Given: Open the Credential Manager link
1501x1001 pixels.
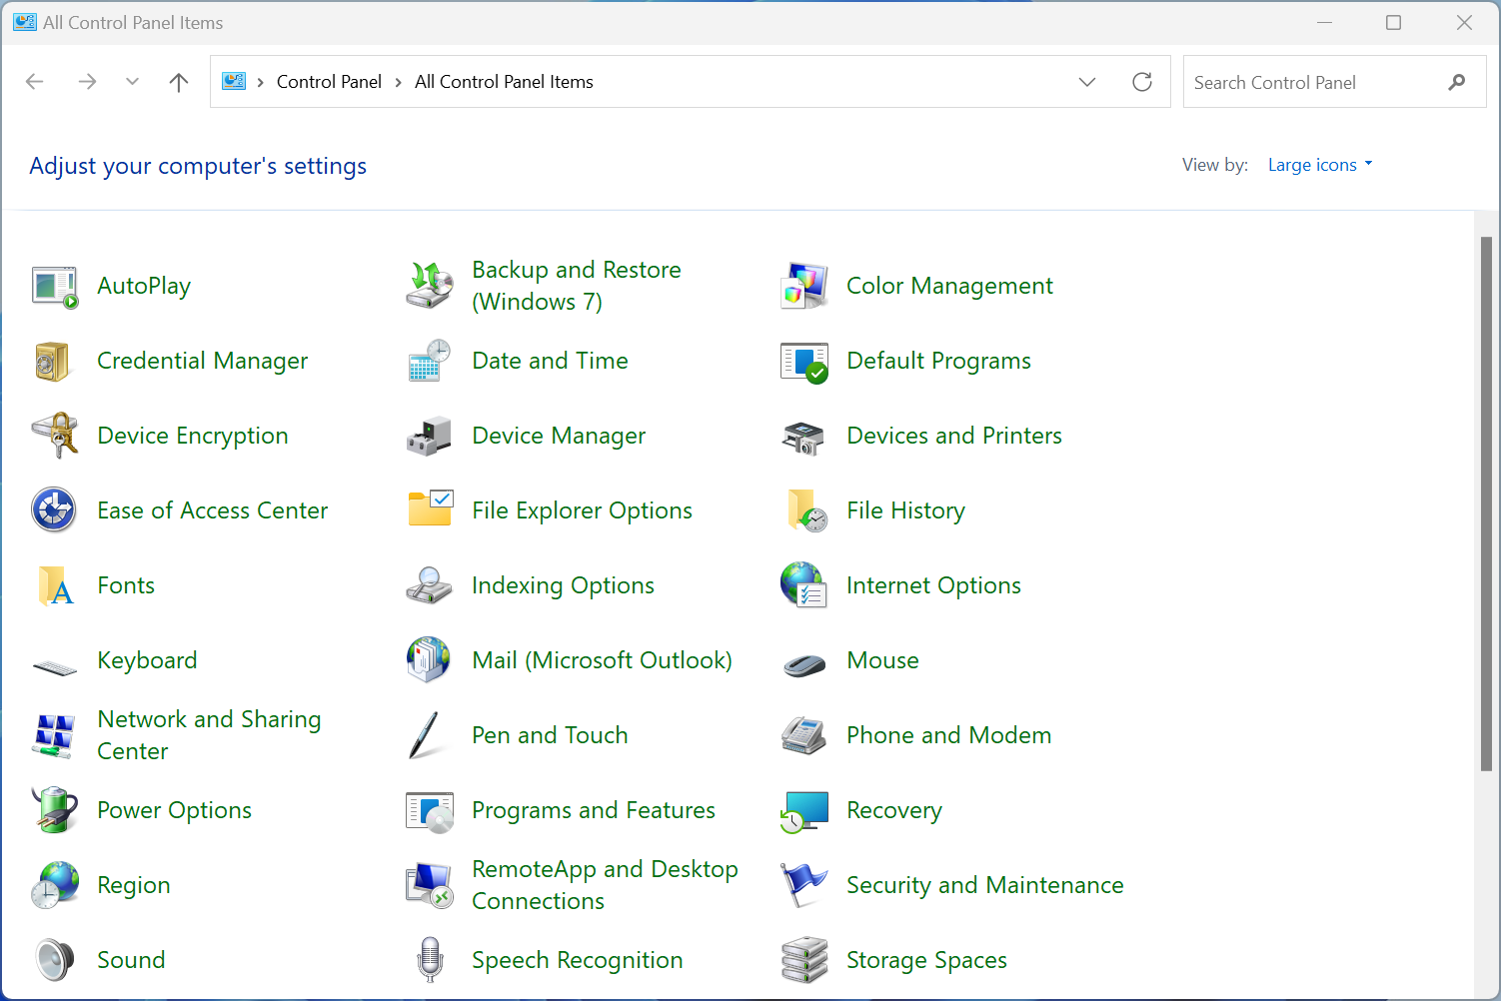Looking at the screenshot, I should pos(202,362).
